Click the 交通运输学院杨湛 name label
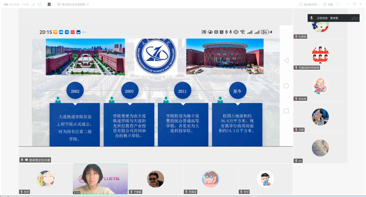Viewport: 366px width, 197px height. click(307, 68)
